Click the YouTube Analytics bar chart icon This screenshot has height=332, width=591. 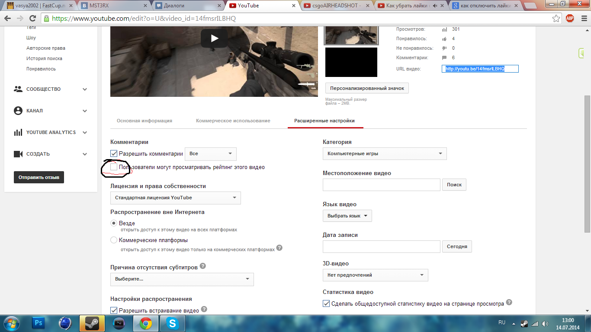click(x=18, y=132)
